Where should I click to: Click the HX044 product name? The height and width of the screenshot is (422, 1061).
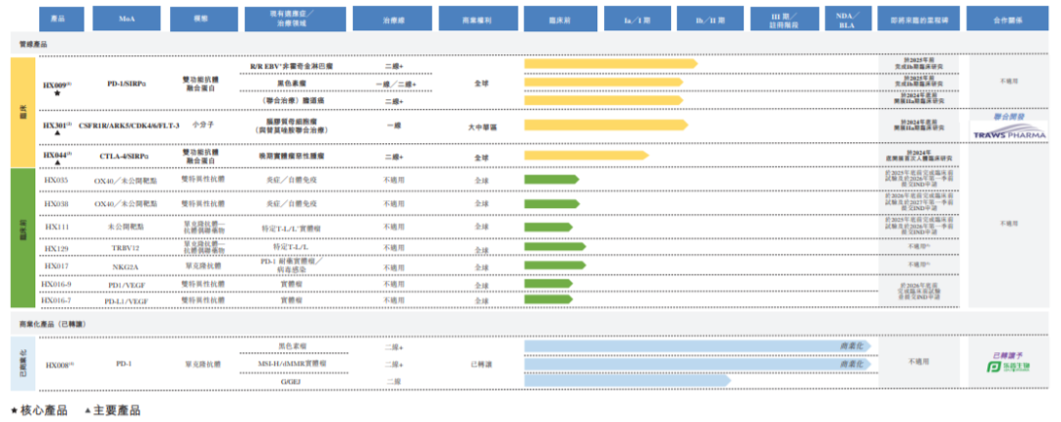[x=57, y=155]
